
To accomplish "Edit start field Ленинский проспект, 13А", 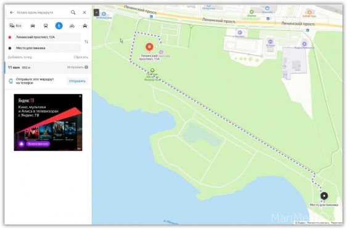I will pyautogui.click(x=47, y=37).
